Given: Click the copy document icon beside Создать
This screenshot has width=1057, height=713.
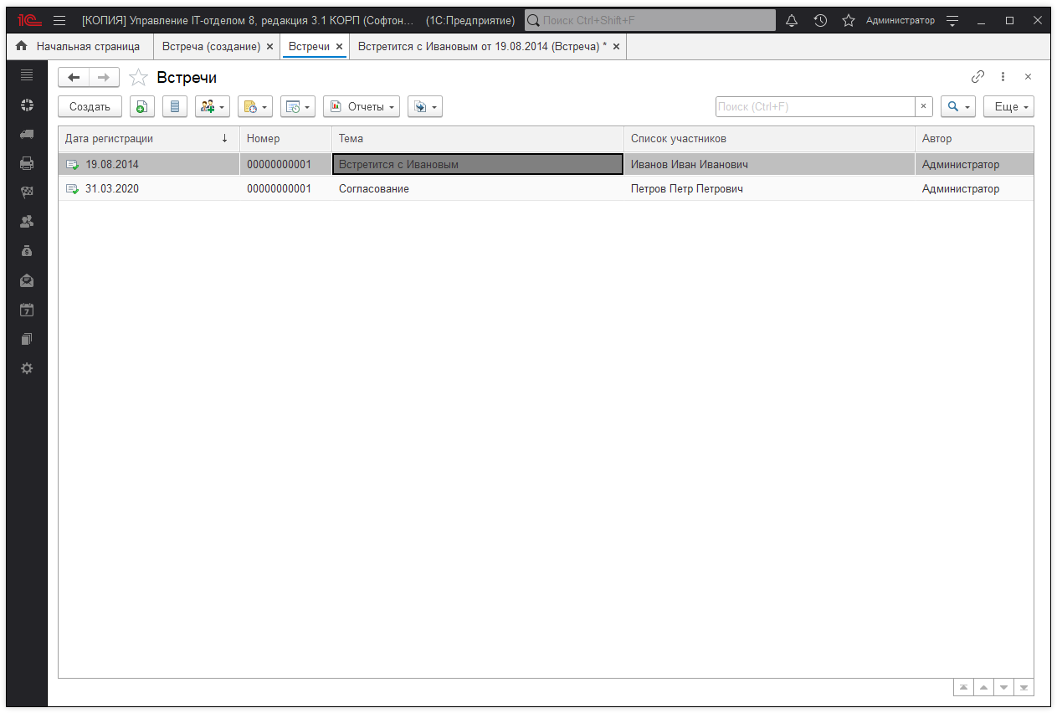Looking at the screenshot, I should (142, 107).
